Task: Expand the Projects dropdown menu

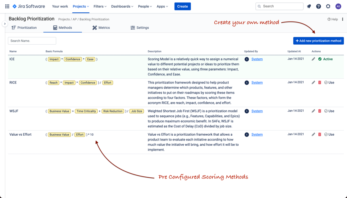Action: (x=80, y=6)
